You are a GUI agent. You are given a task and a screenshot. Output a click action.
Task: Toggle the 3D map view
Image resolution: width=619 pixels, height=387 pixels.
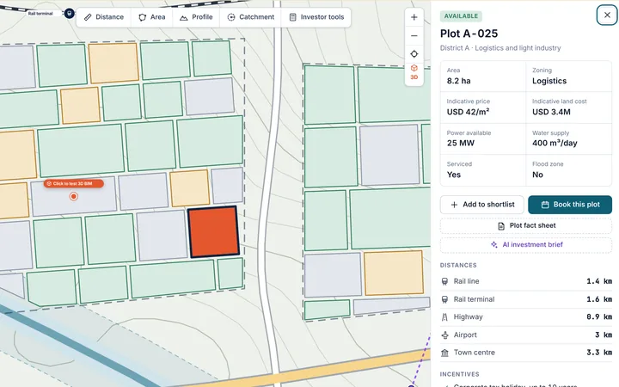coord(414,72)
